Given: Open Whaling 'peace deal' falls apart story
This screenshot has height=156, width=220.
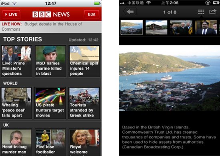Looking at the screenshot, I should 16,103.
